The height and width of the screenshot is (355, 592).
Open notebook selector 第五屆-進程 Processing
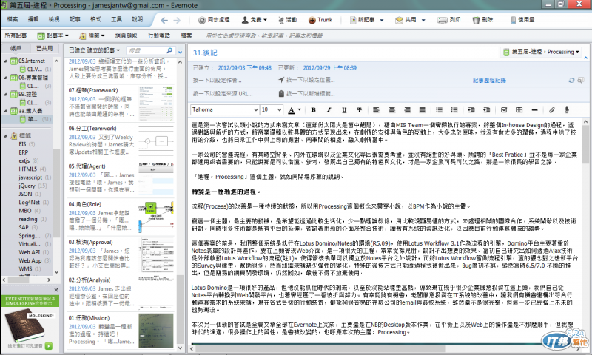click(x=541, y=52)
